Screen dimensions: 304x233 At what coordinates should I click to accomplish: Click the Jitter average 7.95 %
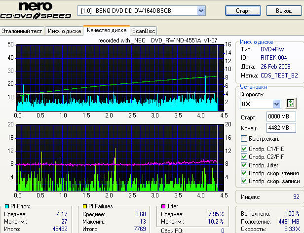click(x=216, y=214)
